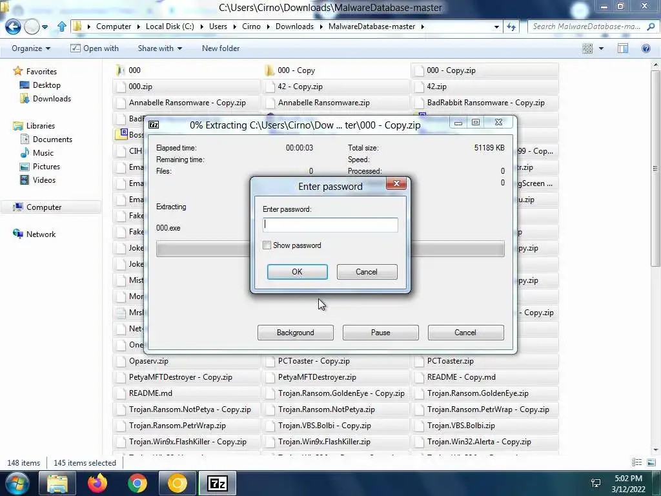Click the refresh button beside address bar
Screen dimensions: 661x496
(511, 26)
